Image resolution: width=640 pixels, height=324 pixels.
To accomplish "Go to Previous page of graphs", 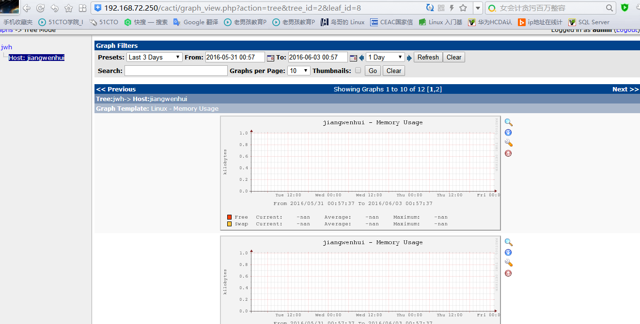I will 116,89.
